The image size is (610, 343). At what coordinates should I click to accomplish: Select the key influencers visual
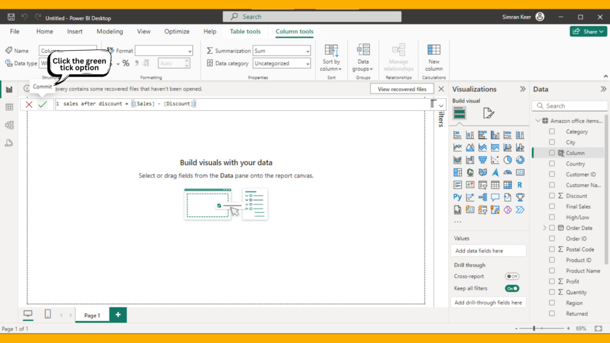pyautogui.click(x=470, y=197)
